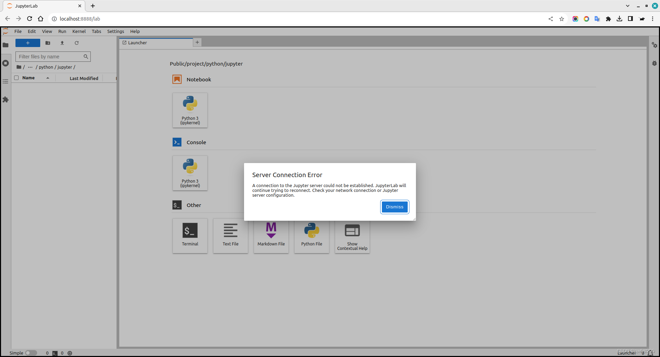Create a new Markdown File
Image resolution: width=660 pixels, height=357 pixels.
(271, 237)
